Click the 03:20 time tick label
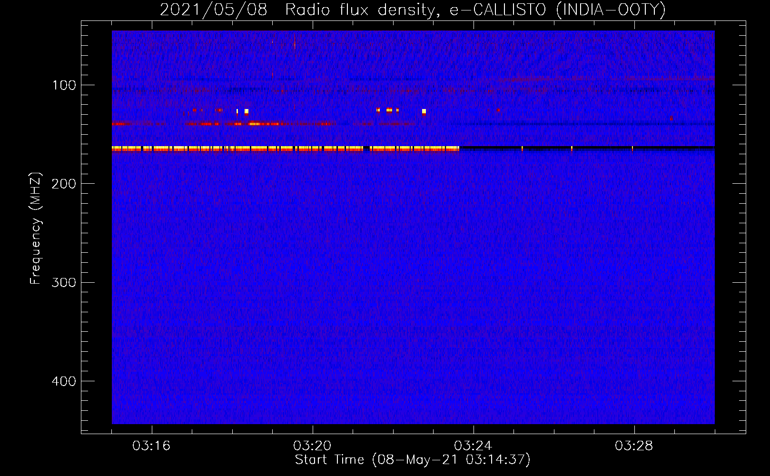 point(312,446)
